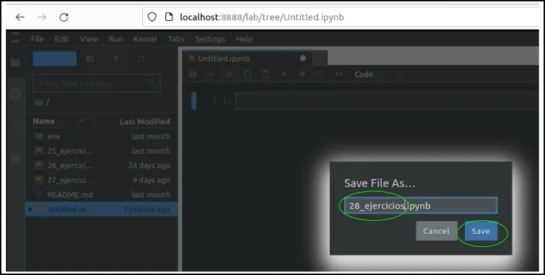Click the new folder icon
Screen dimensions: 545x275
point(90,58)
